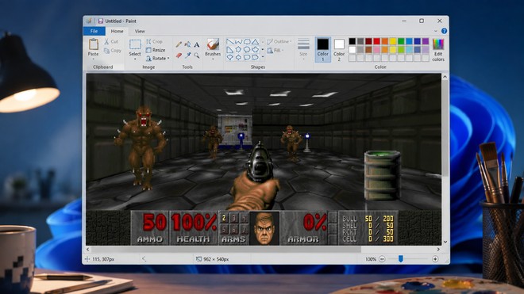
Task: Select the Line shape
Action: 230,42
